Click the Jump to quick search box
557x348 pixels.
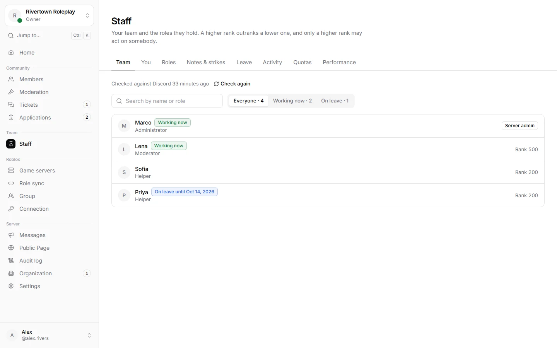point(49,36)
